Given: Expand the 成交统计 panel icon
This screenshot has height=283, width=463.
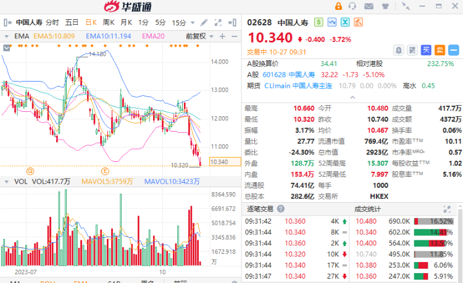Looking at the screenshot, I should pyautogui.click(x=447, y=209).
